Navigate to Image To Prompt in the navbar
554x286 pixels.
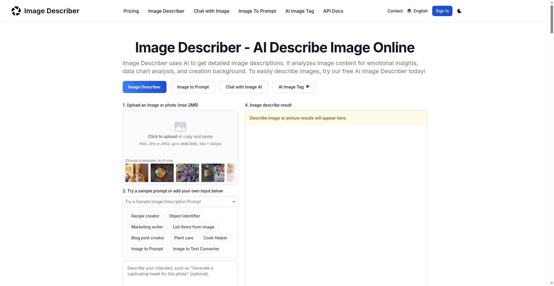point(257,11)
